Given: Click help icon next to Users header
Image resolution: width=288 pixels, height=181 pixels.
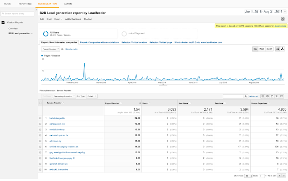Looking at the screenshot, I should [x=149, y=103].
